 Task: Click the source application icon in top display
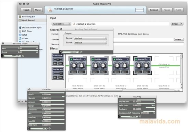50,10
